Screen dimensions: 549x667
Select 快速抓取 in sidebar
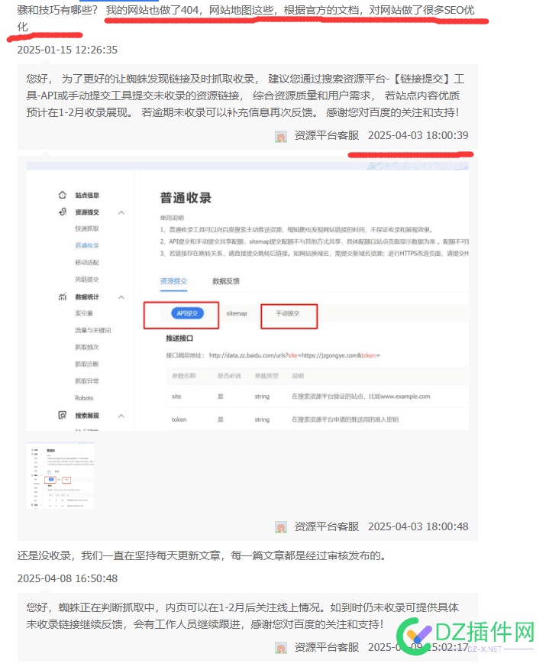pos(87,228)
